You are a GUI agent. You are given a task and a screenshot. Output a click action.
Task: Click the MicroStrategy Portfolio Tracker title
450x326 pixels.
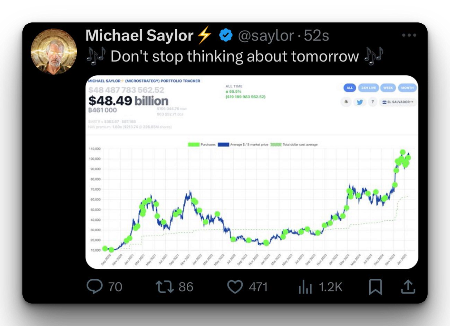tap(144, 81)
